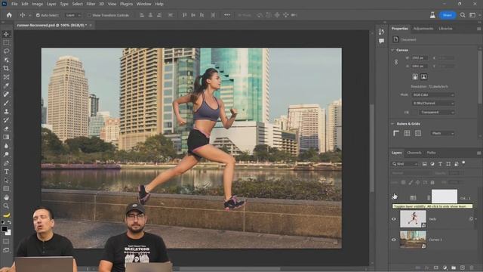Open the History panel icon in dock
483x272 pixels.
pyautogui.click(x=381, y=32)
